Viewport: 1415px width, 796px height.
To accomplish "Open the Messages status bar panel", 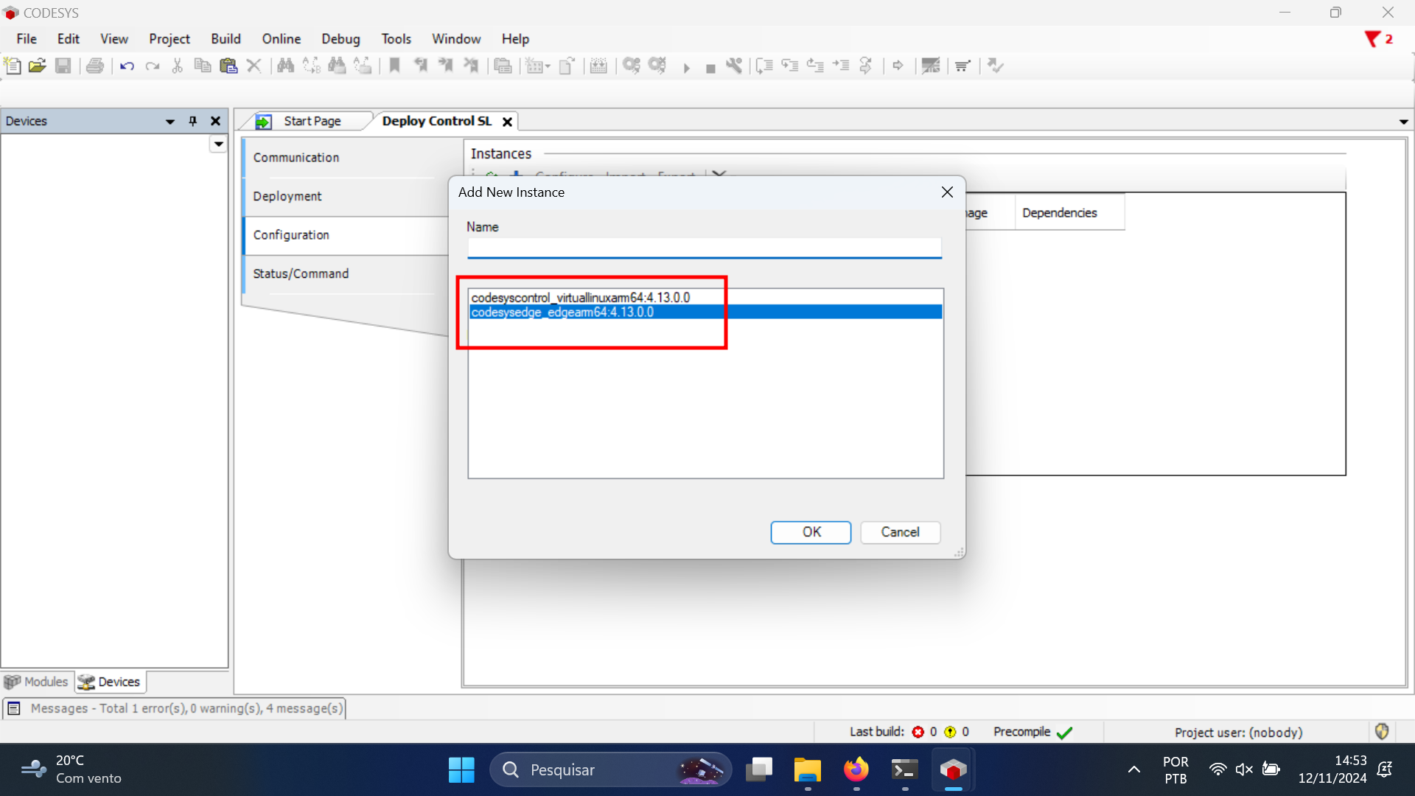I will (175, 708).
